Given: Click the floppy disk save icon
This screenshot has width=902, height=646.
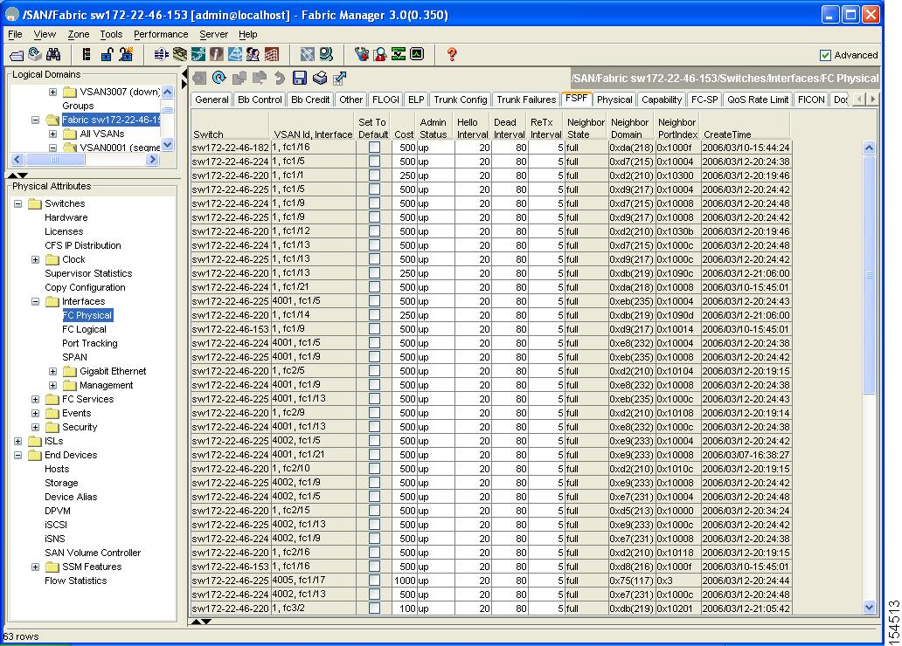Looking at the screenshot, I should pyautogui.click(x=300, y=79).
